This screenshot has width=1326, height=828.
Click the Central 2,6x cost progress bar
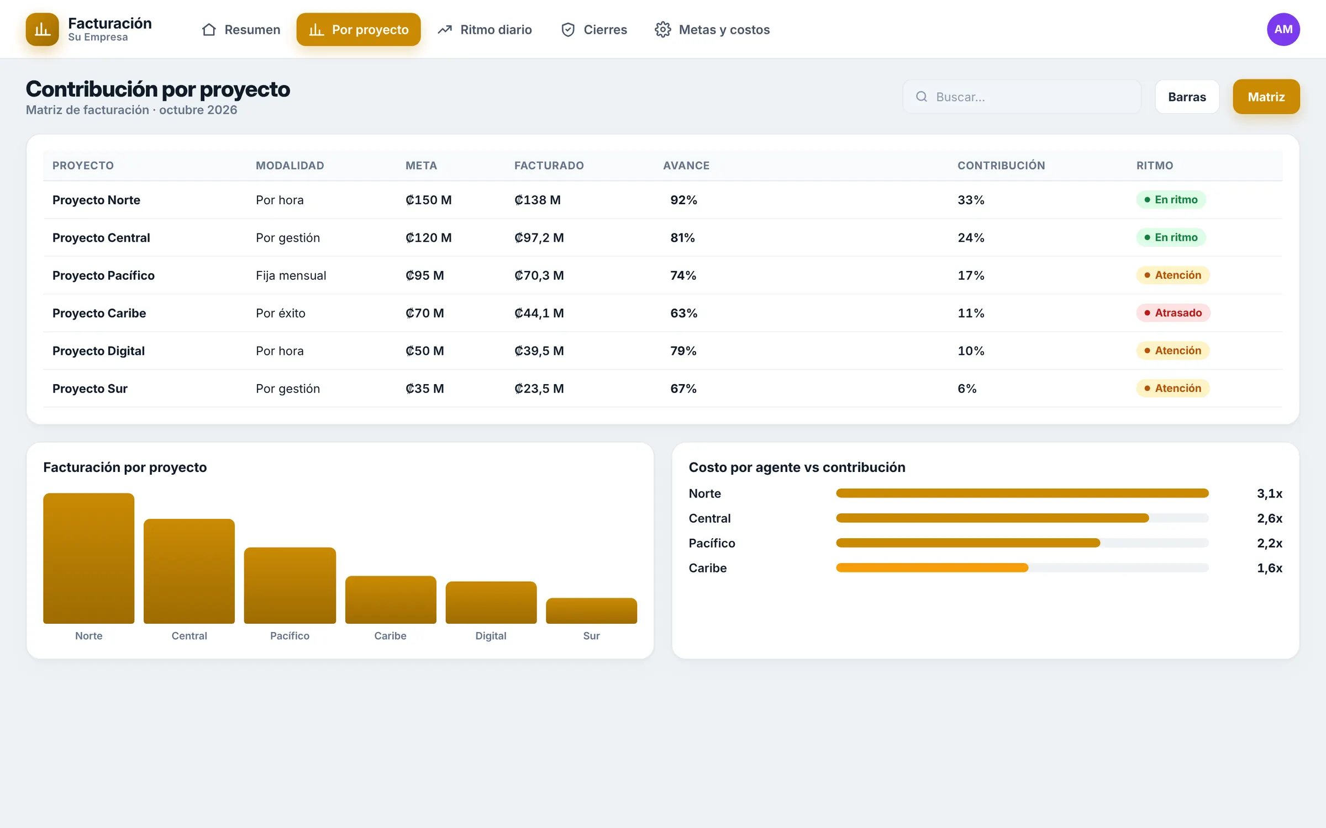tap(1022, 518)
